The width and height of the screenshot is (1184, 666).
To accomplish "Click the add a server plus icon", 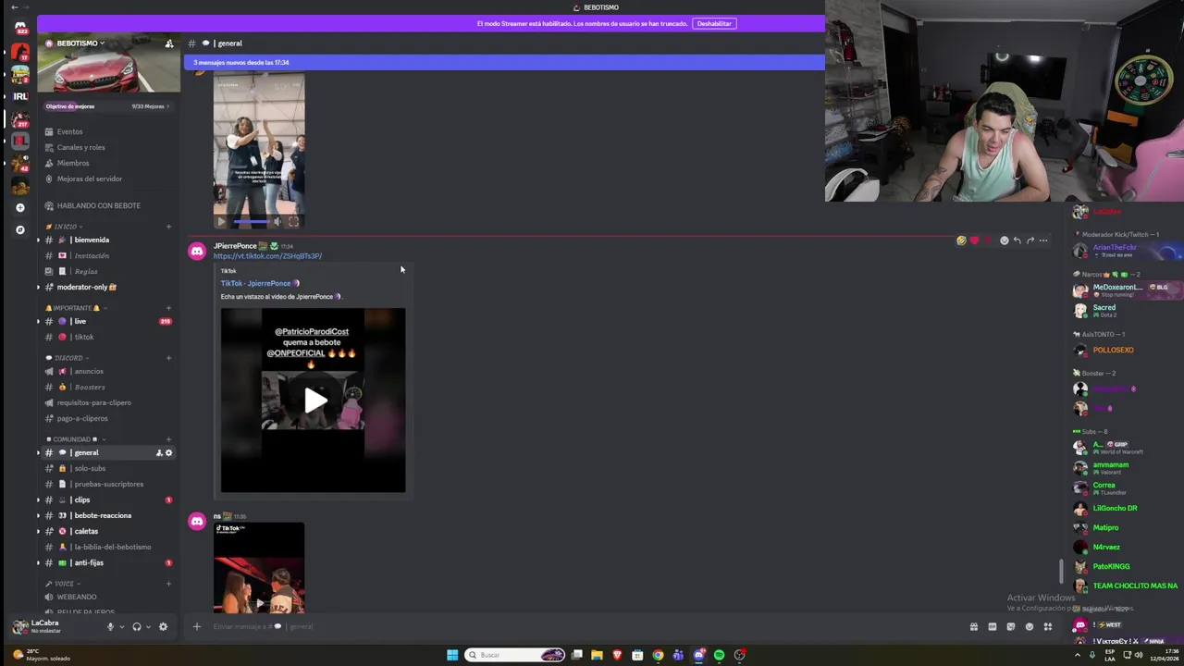I will pyautogui.click(x=20, y=207).
